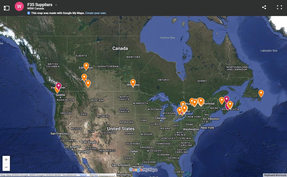The image size is (287, 177).
Task: Click the orange pin at Calgary
Action: [84, 77]
